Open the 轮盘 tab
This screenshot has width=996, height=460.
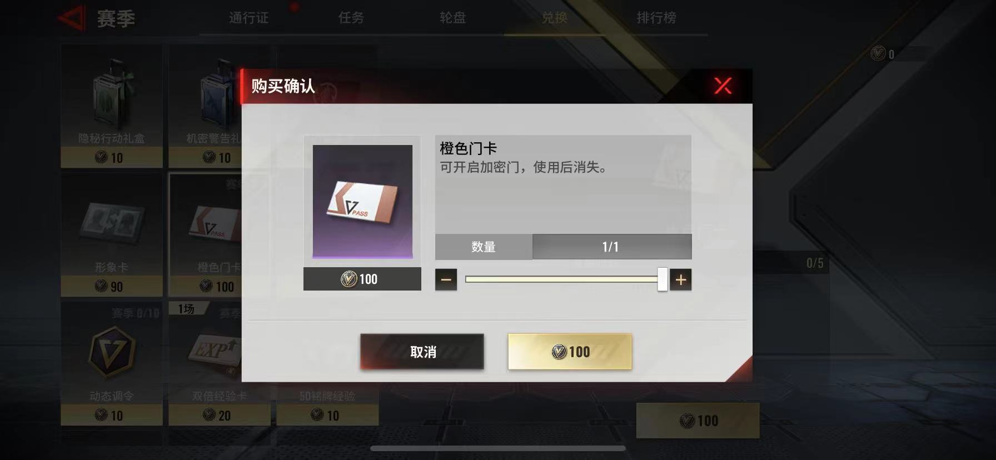coord(452,18)
